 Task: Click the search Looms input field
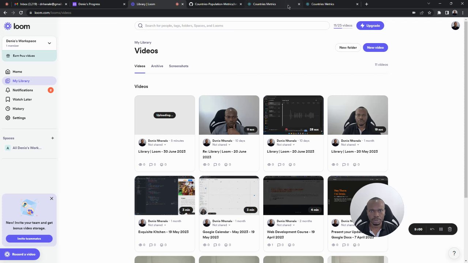232,26
